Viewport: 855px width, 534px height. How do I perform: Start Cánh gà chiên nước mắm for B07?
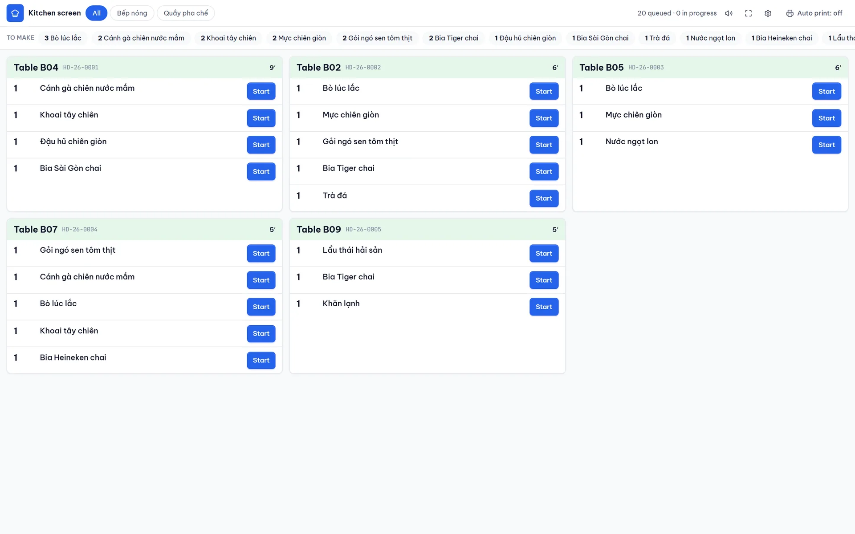[261, 280]
